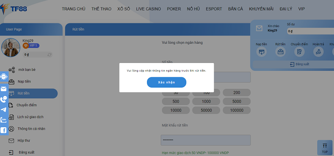Choose the 100000 amount preset
The height and width of the screenshot is (156, 334).
pos(237,110)
